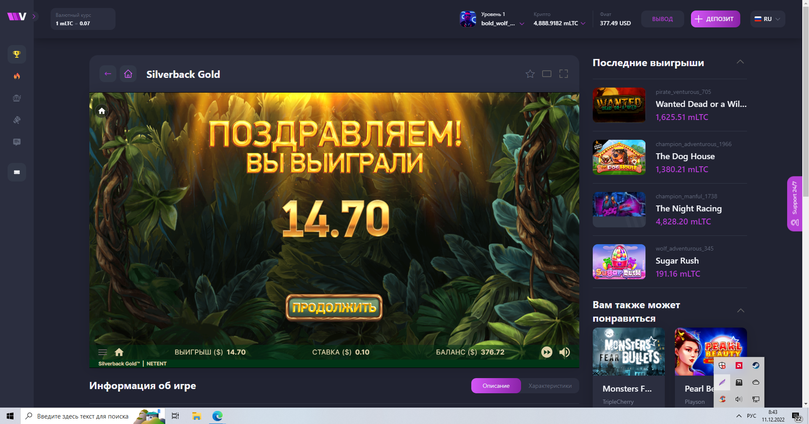Click the 377.49 USD fiat balance

[x=615, y=23]
